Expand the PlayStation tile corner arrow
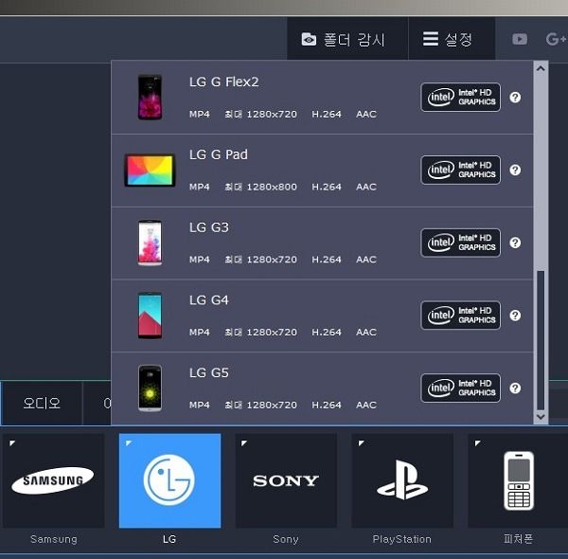Viewport: 568px width, 559px height. [361, 443]
